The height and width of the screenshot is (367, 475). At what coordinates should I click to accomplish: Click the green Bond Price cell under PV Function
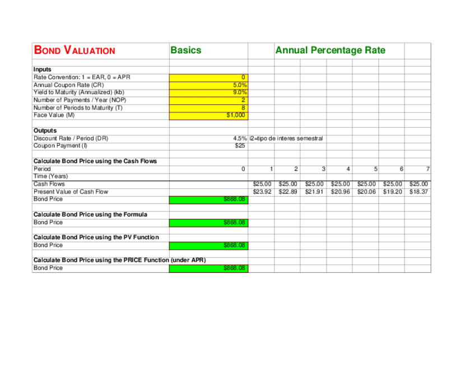208,246
